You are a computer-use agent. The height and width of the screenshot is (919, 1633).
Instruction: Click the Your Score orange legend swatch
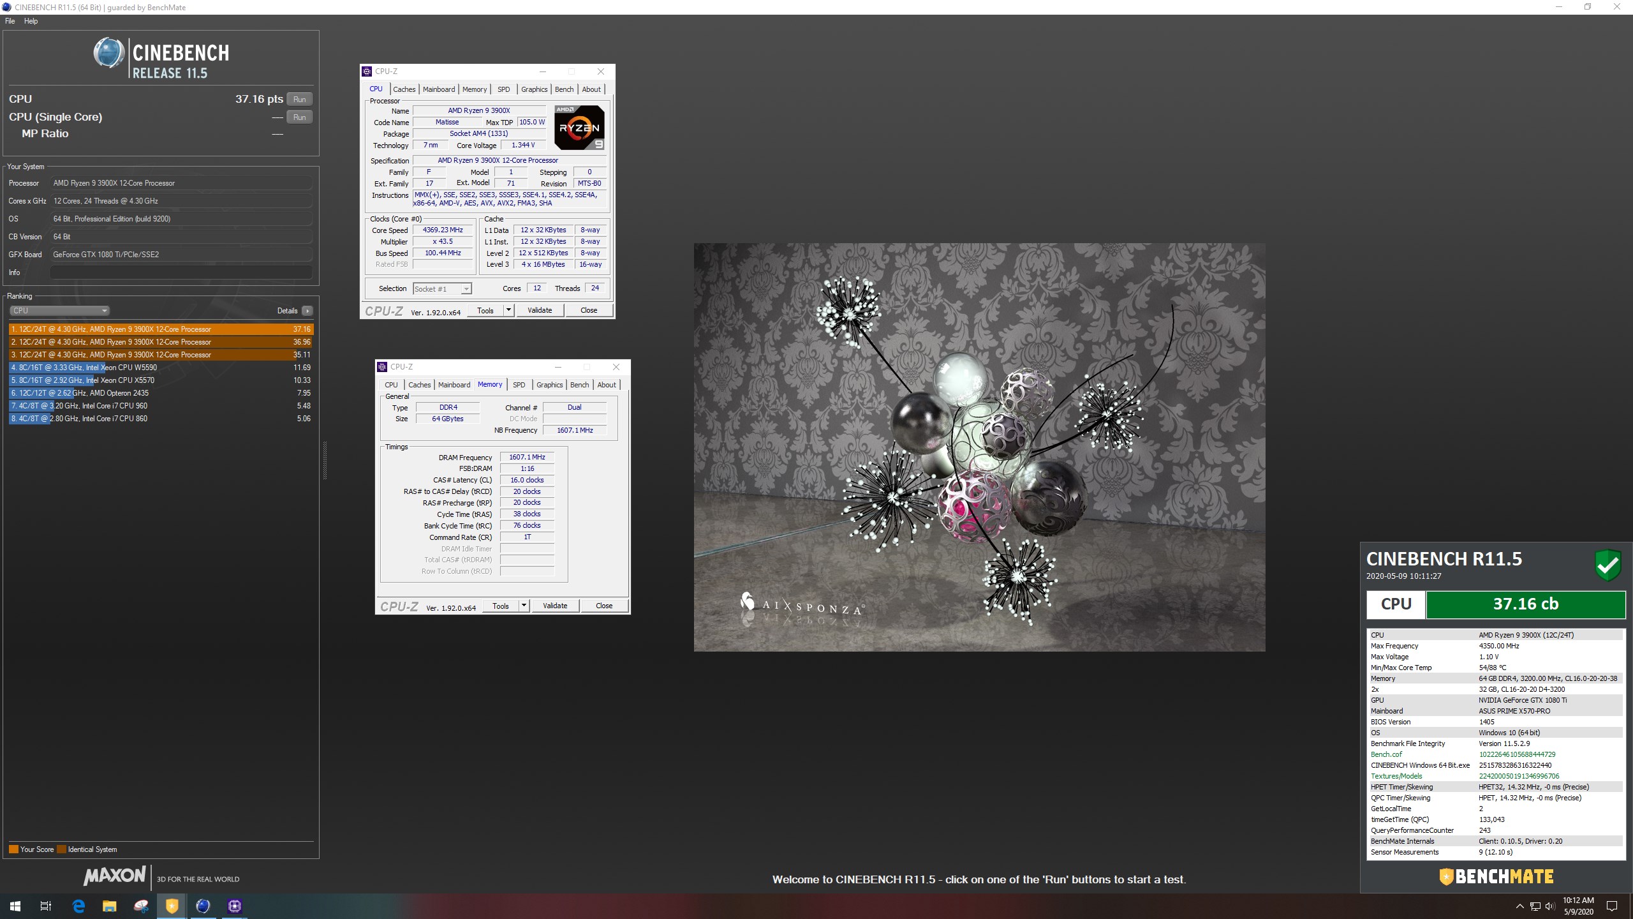tap(13, 849)
